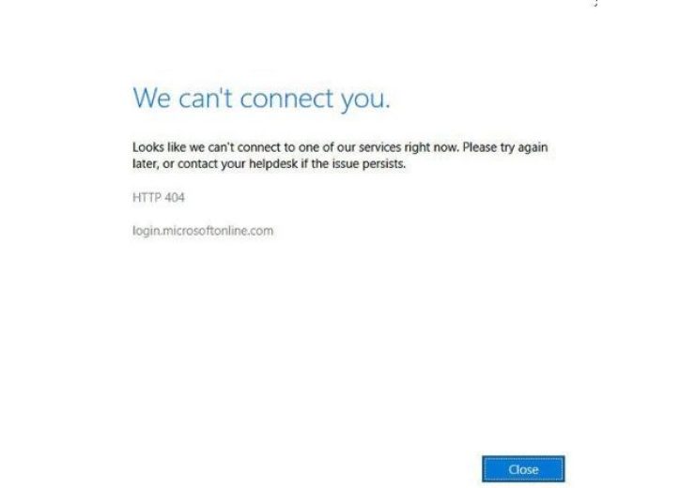Click the "We can't connect you." heading
The height and width of the screenshot is (488, 695).
(261, 99)
